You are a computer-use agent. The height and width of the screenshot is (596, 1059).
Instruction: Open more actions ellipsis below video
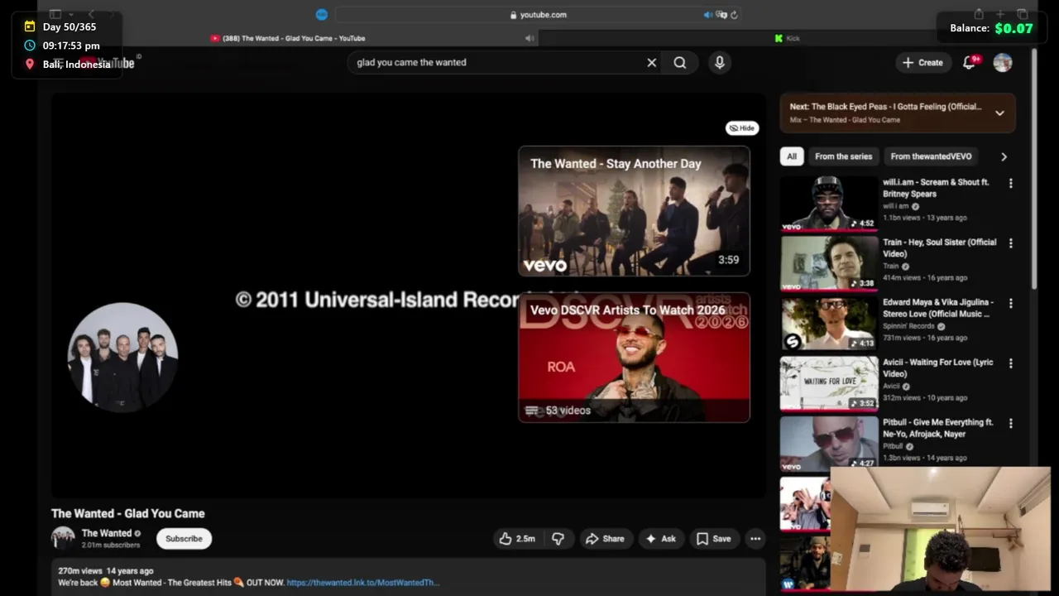(x=755, y=539)
